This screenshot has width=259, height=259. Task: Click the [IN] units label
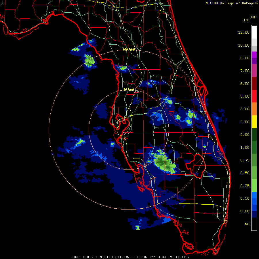click(x=245, y=20)
